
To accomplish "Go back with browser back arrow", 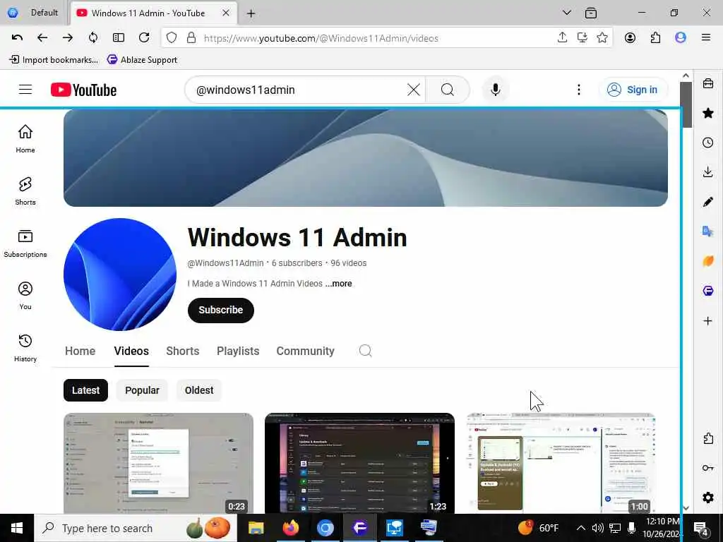I will 42,38.
